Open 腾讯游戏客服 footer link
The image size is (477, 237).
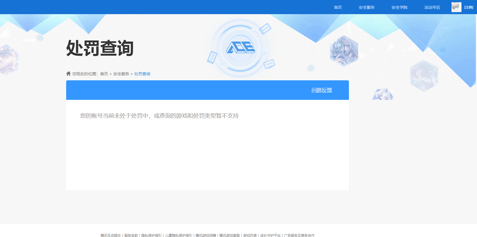pos(230,235)
